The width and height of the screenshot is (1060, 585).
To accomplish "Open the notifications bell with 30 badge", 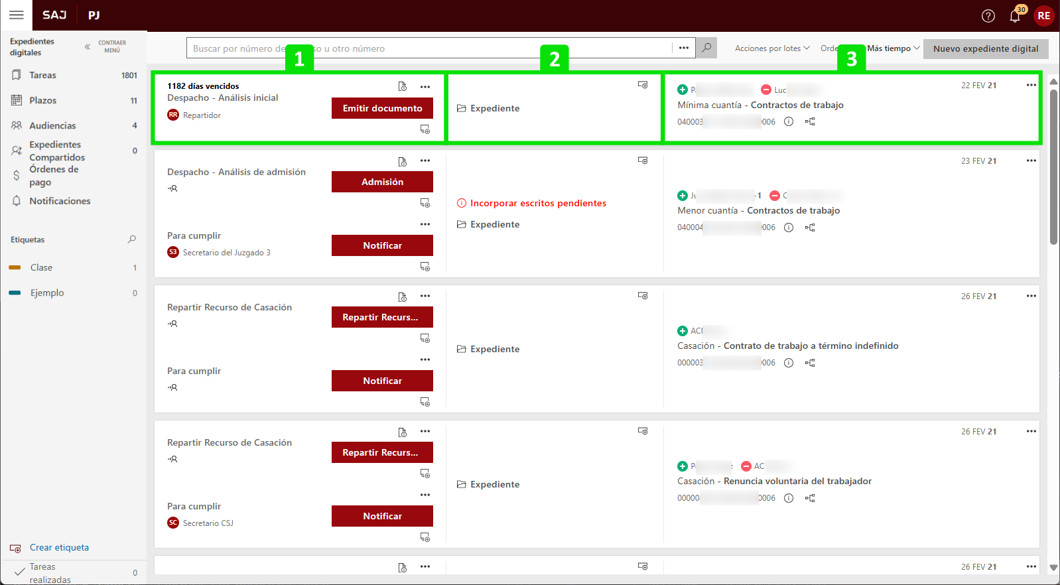I will (1015, 16).
